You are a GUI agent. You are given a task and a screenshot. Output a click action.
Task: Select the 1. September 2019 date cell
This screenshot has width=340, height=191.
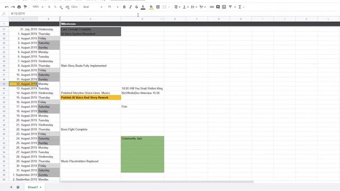(x=23, y=175)
